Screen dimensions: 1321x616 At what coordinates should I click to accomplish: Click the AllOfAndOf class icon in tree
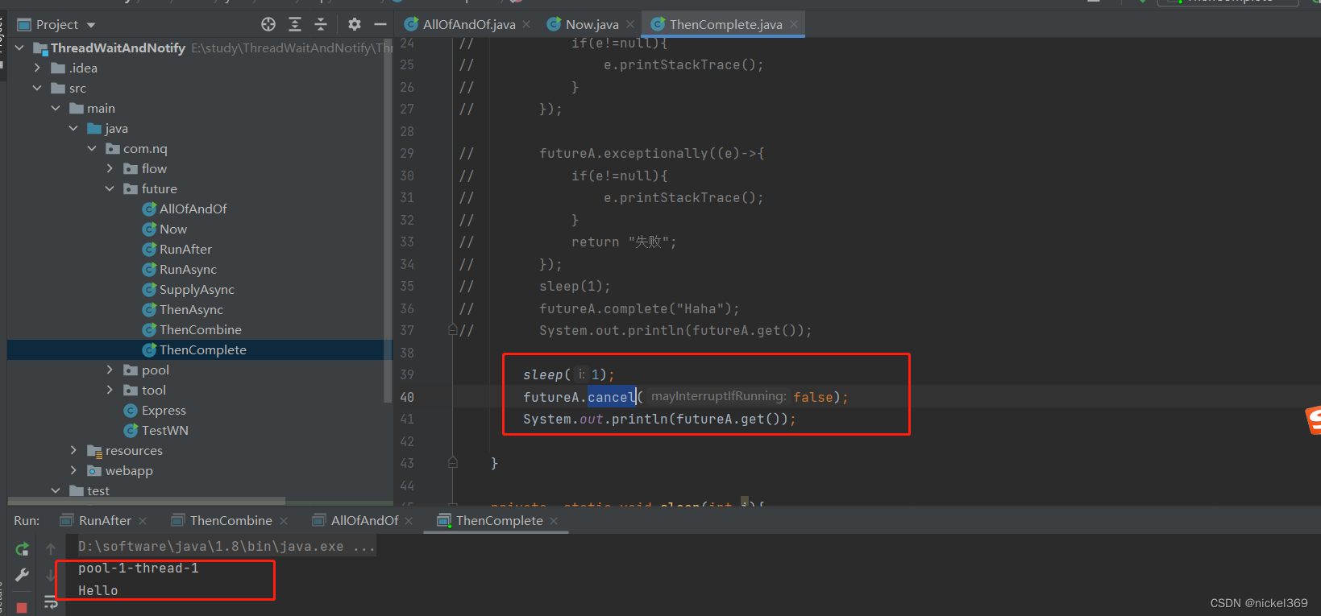click(149, 209)
